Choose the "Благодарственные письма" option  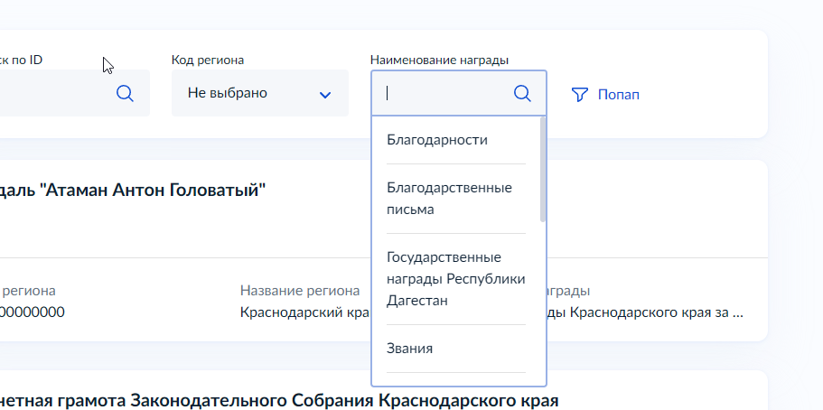[x=449, y=199]
